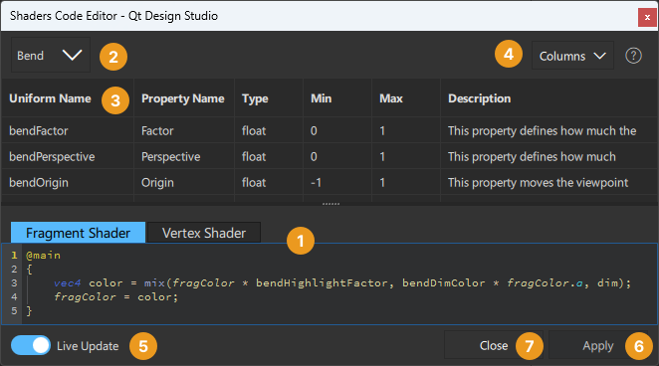Expand the Columns dropdown
This screenshot has width=659, height=366.
pos(572,56)
